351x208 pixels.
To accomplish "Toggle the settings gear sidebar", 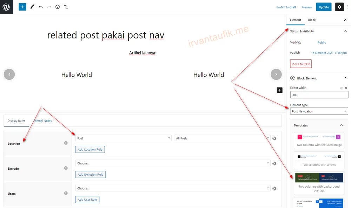I will [x=339, y=7].
